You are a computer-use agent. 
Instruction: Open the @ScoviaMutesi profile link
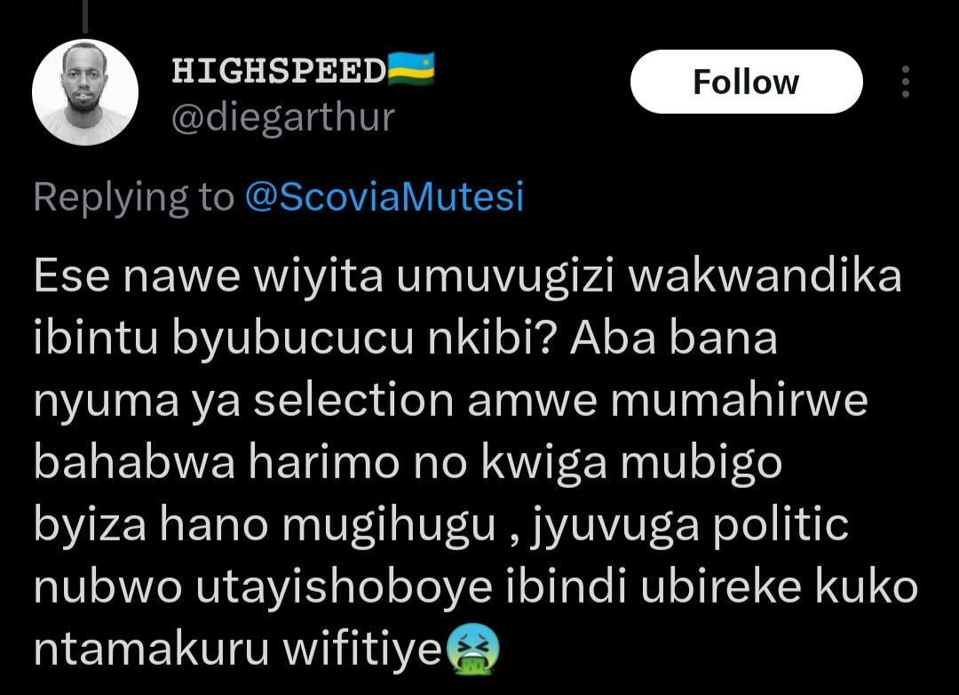384,196
